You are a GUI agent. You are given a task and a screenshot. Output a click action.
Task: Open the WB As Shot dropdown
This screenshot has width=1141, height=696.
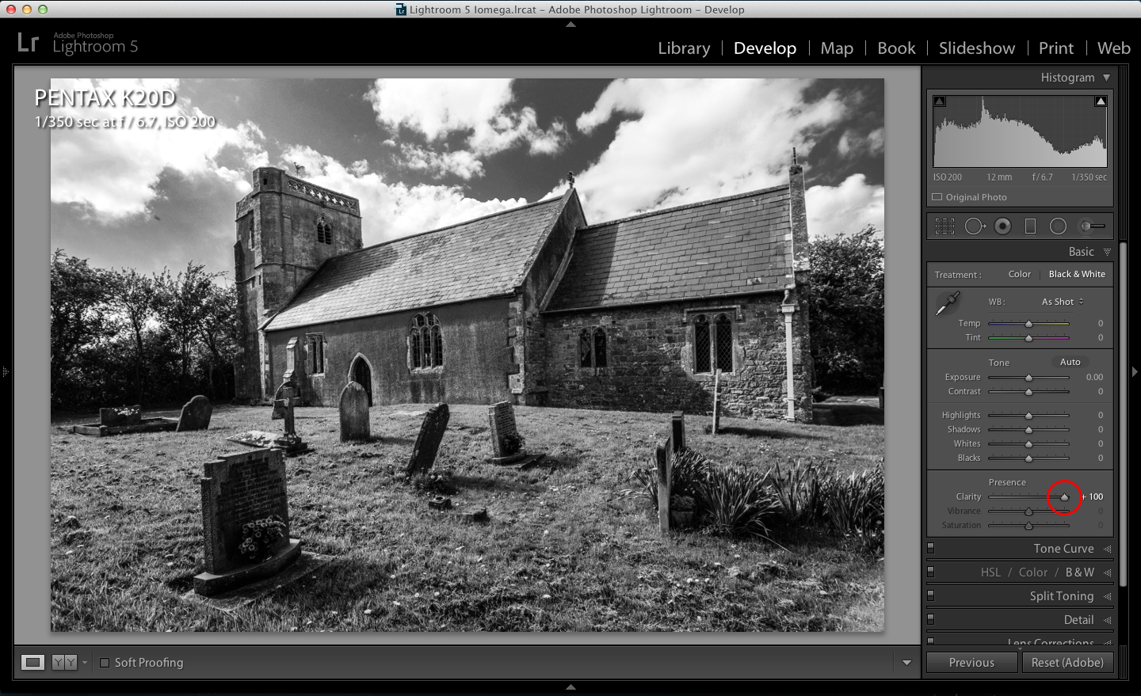[1062, 302]
